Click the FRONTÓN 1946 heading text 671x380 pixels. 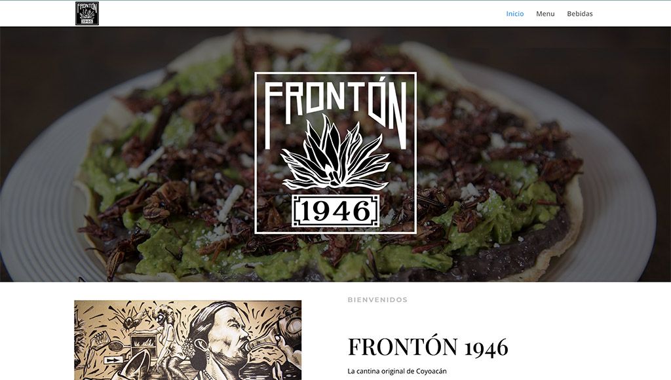click(x=428, y=347)
